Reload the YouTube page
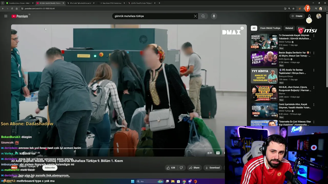The height and width of the screenshot is (184, 328). point(12,8)
